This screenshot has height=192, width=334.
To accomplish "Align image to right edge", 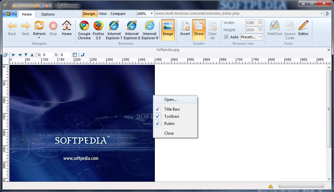I will click(20, 55).
